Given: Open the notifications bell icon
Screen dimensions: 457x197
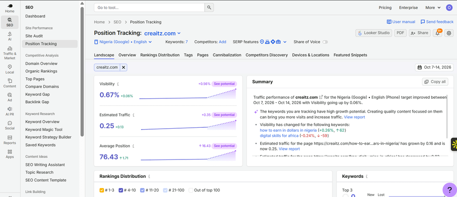Looking at the screenshot, I should [437, 33].
